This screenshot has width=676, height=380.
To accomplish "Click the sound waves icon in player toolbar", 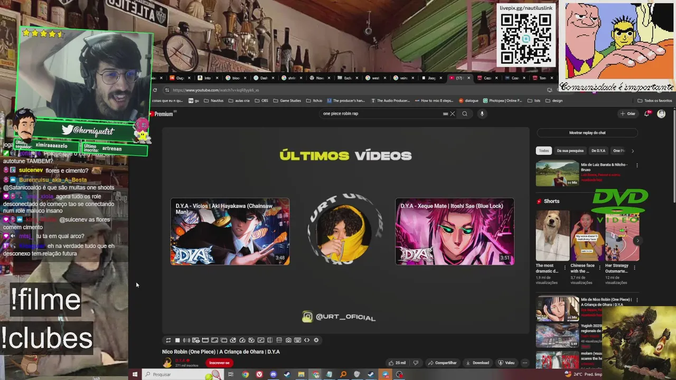I will (x=186, y=340).
